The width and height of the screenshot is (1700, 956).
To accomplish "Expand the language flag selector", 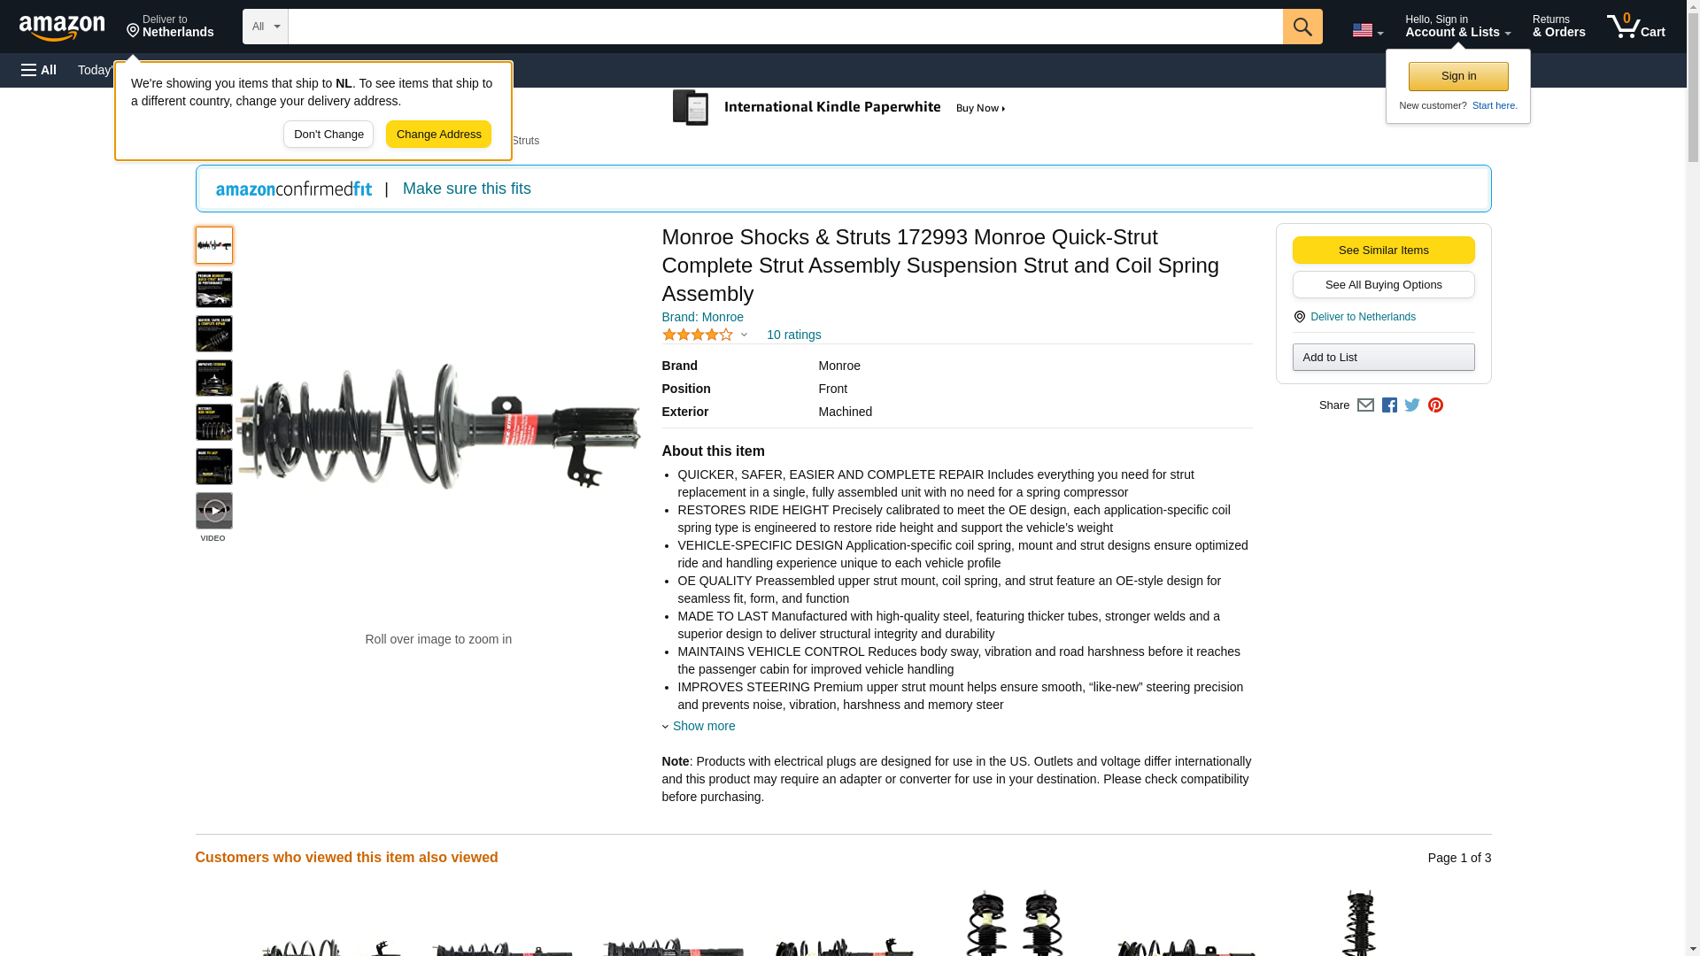I will (1367, 30).
